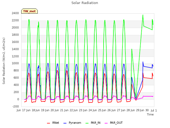Click the 1800 y-axis tick label
The height and width of the screenshot is (128, 170).
click(15, 35)
